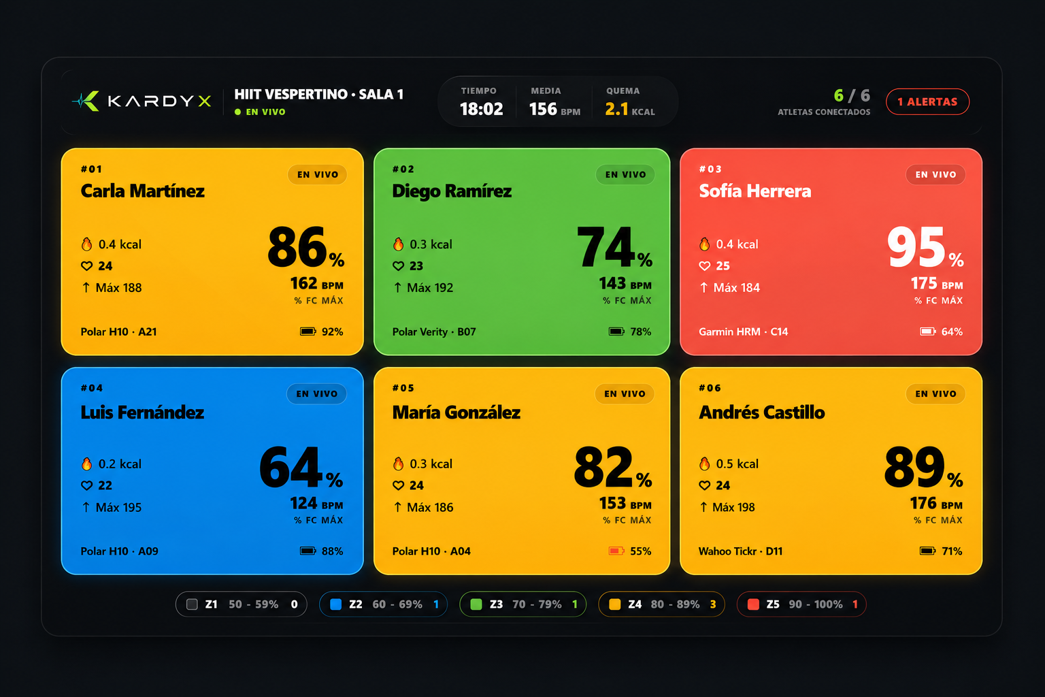This screenshot has height=697, width=1045.
Task: Click the battery icon showing 78%
Action: (616, 331)
